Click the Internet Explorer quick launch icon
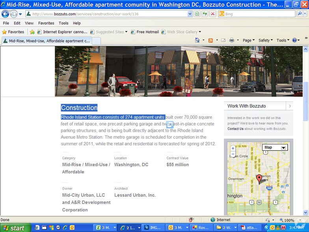The height and width of the screenshot is (232, 309). coord(65,228)
